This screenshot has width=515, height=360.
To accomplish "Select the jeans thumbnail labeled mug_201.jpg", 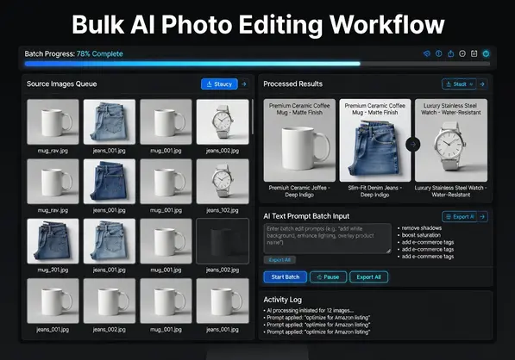I will (53, 241).
